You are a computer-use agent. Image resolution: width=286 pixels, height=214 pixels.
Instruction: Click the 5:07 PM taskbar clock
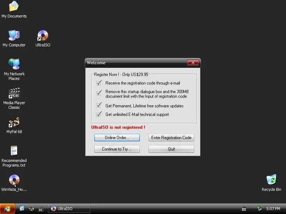pos(273,209)
